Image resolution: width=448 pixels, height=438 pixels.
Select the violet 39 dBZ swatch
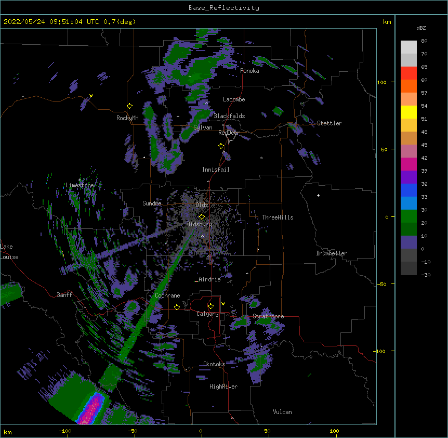pos(409,177)
